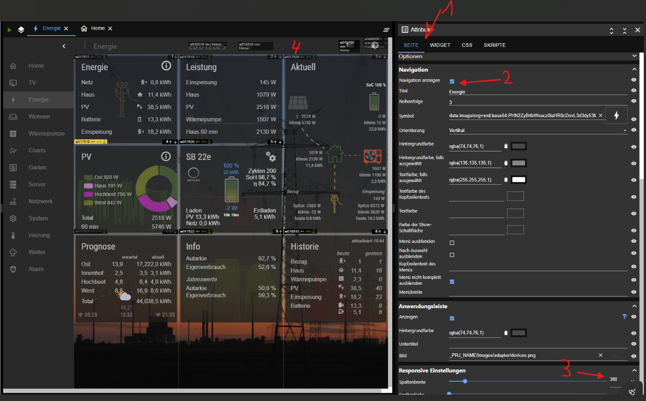
Task: Open the gear settings on SB 22e card
Action: click(271, 156)
